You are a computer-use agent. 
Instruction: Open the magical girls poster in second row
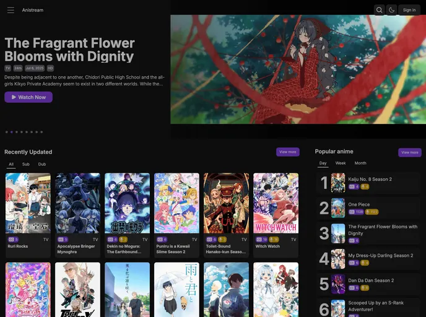(x=28, y=290)
